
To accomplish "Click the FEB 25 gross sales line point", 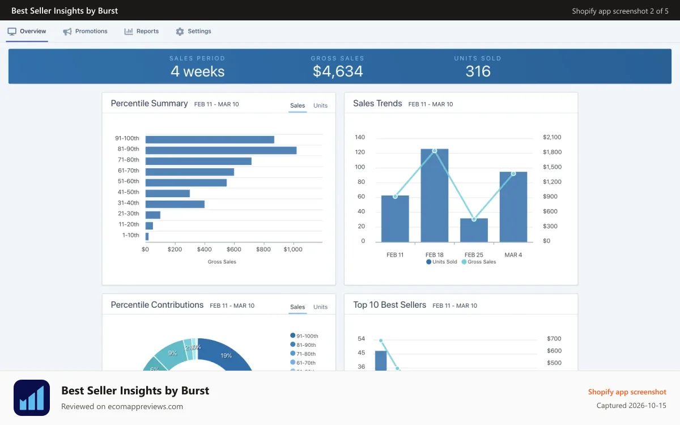I will click(474, 219).
